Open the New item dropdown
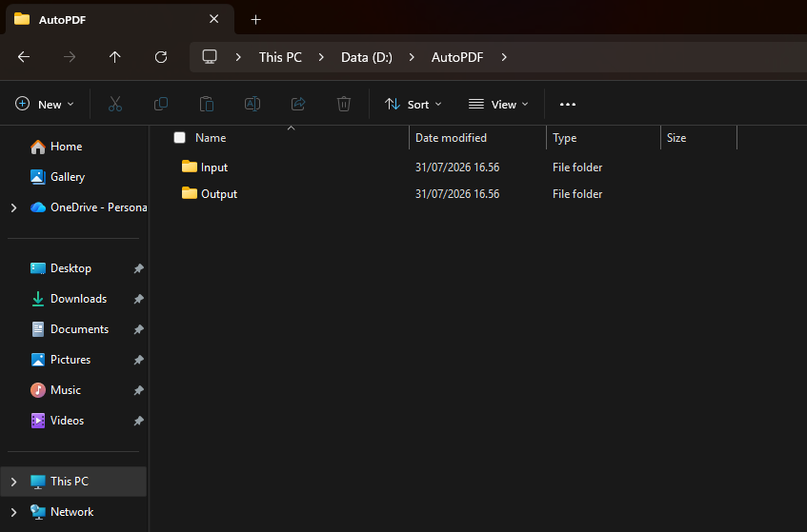807x532 pixels. click(x=45, y=105)
